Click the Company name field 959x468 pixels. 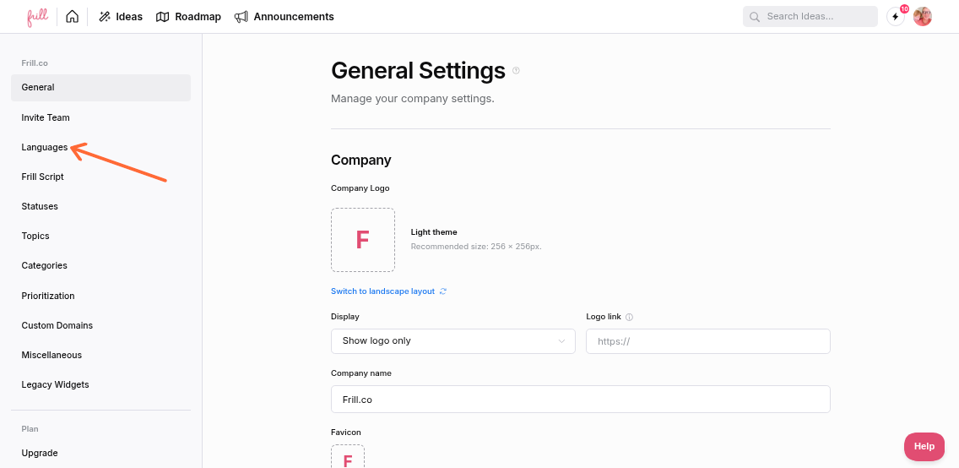tap(581, 400)
